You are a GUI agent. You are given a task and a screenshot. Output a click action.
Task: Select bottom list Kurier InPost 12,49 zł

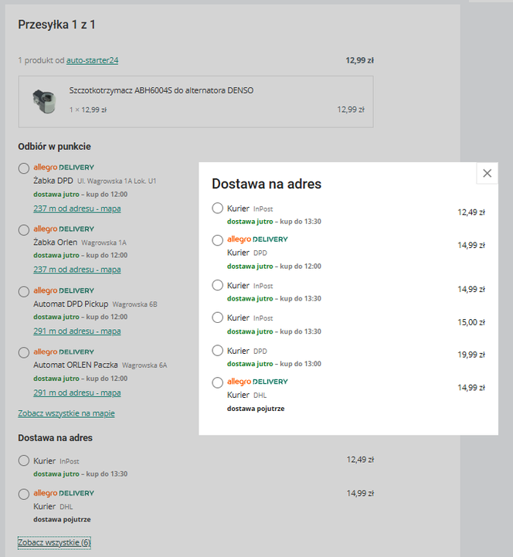pos(24,461)
